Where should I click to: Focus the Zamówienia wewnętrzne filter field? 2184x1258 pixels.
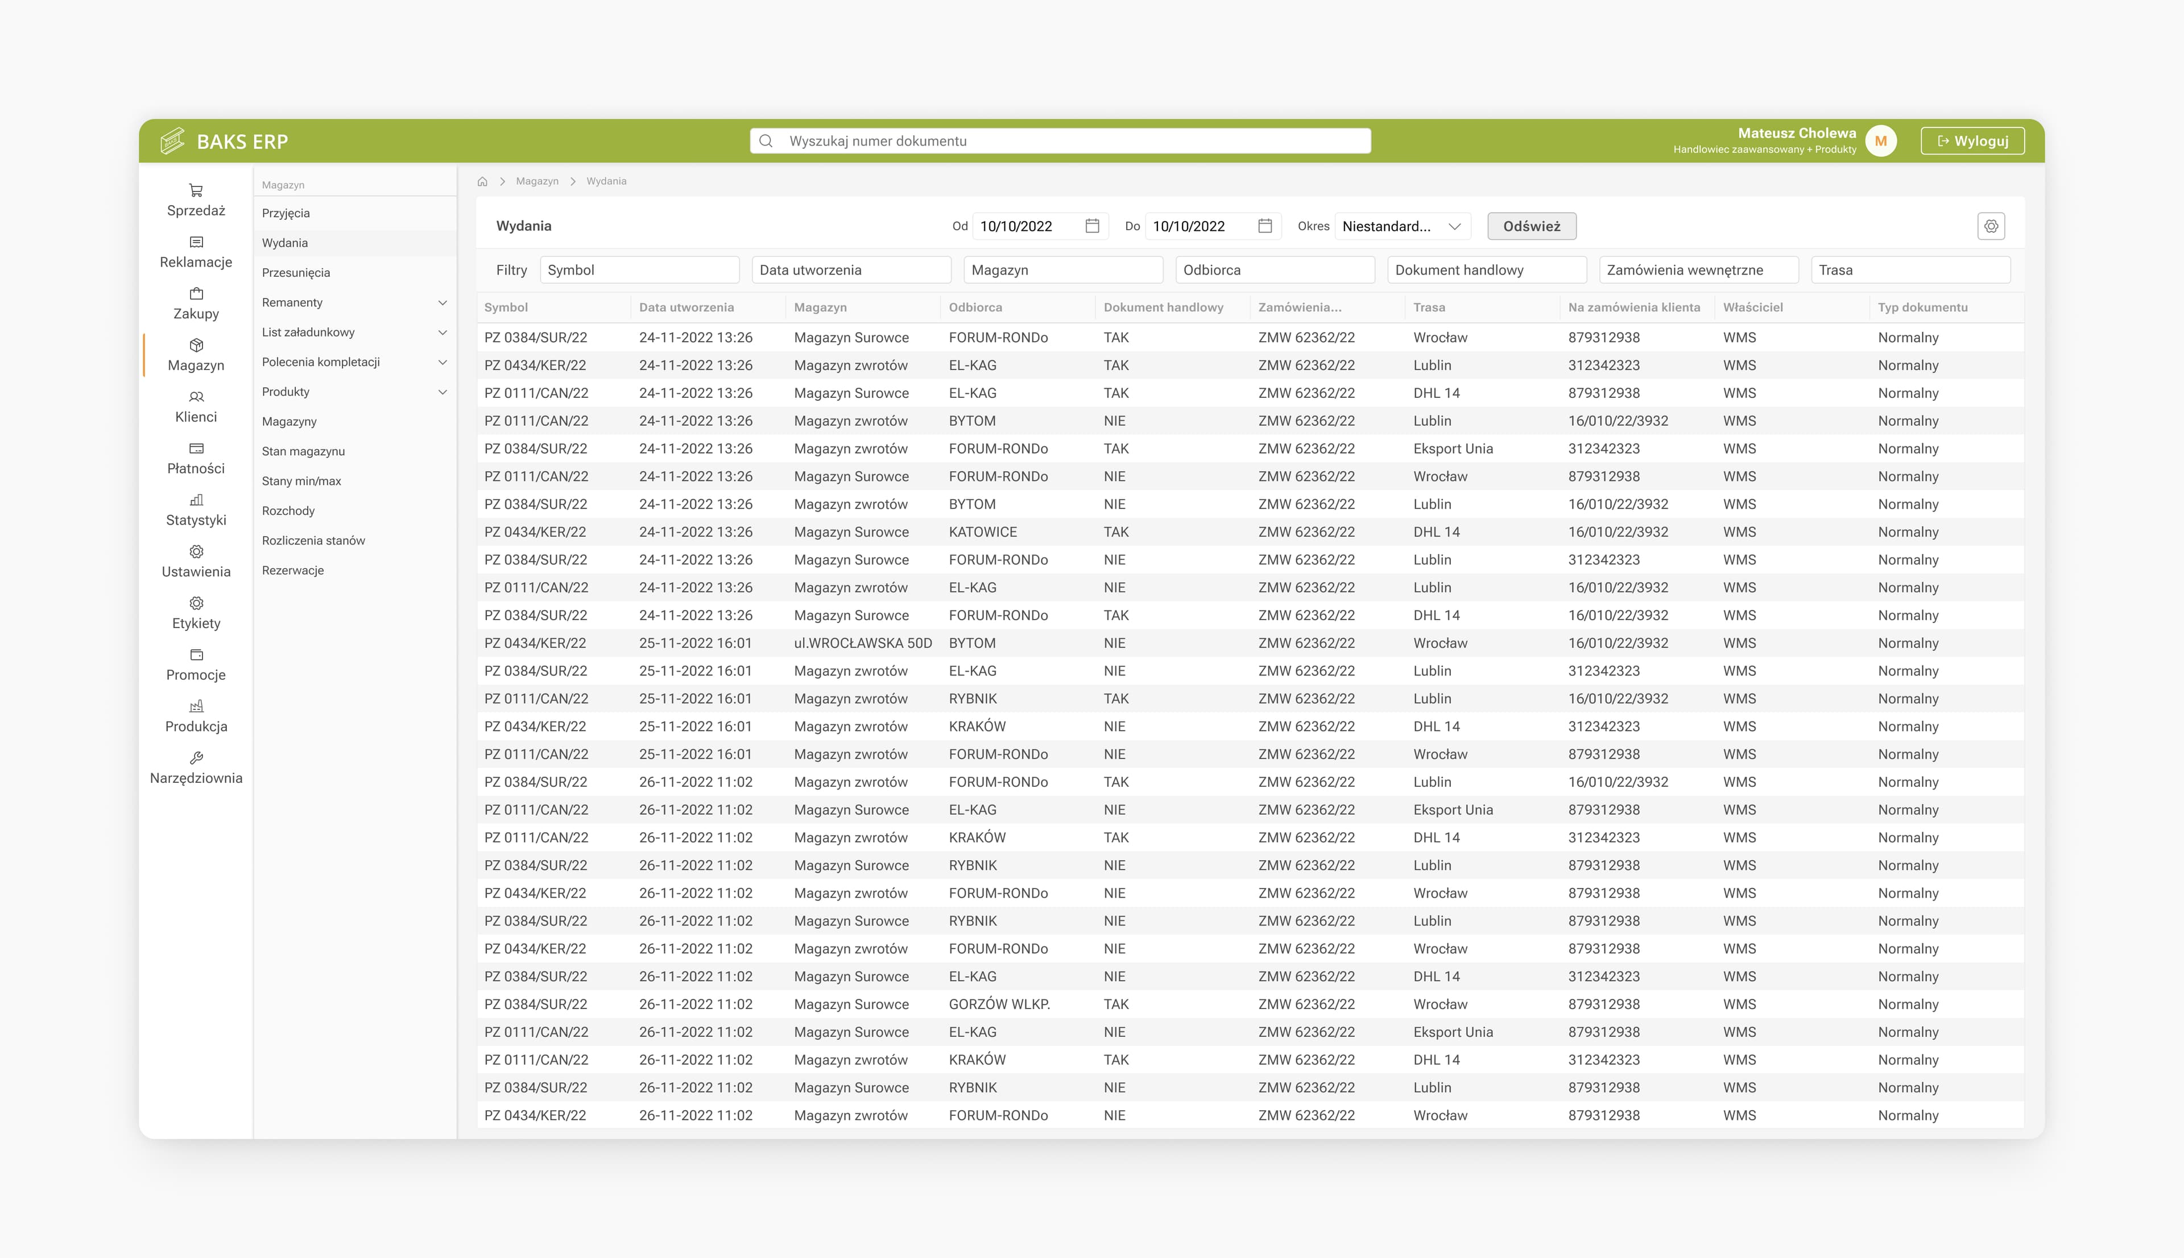1698,269
